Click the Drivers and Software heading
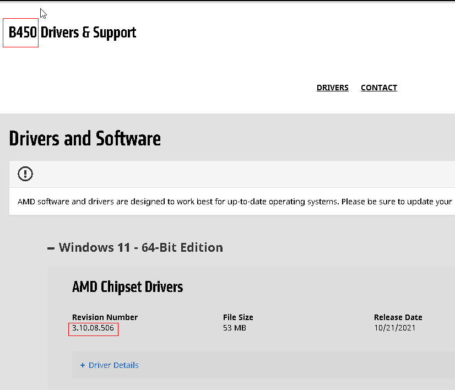The image size is (455, 390). (85, 138)
